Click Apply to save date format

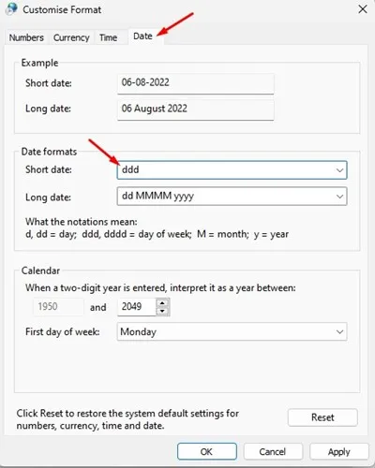(x=339, y=451)
